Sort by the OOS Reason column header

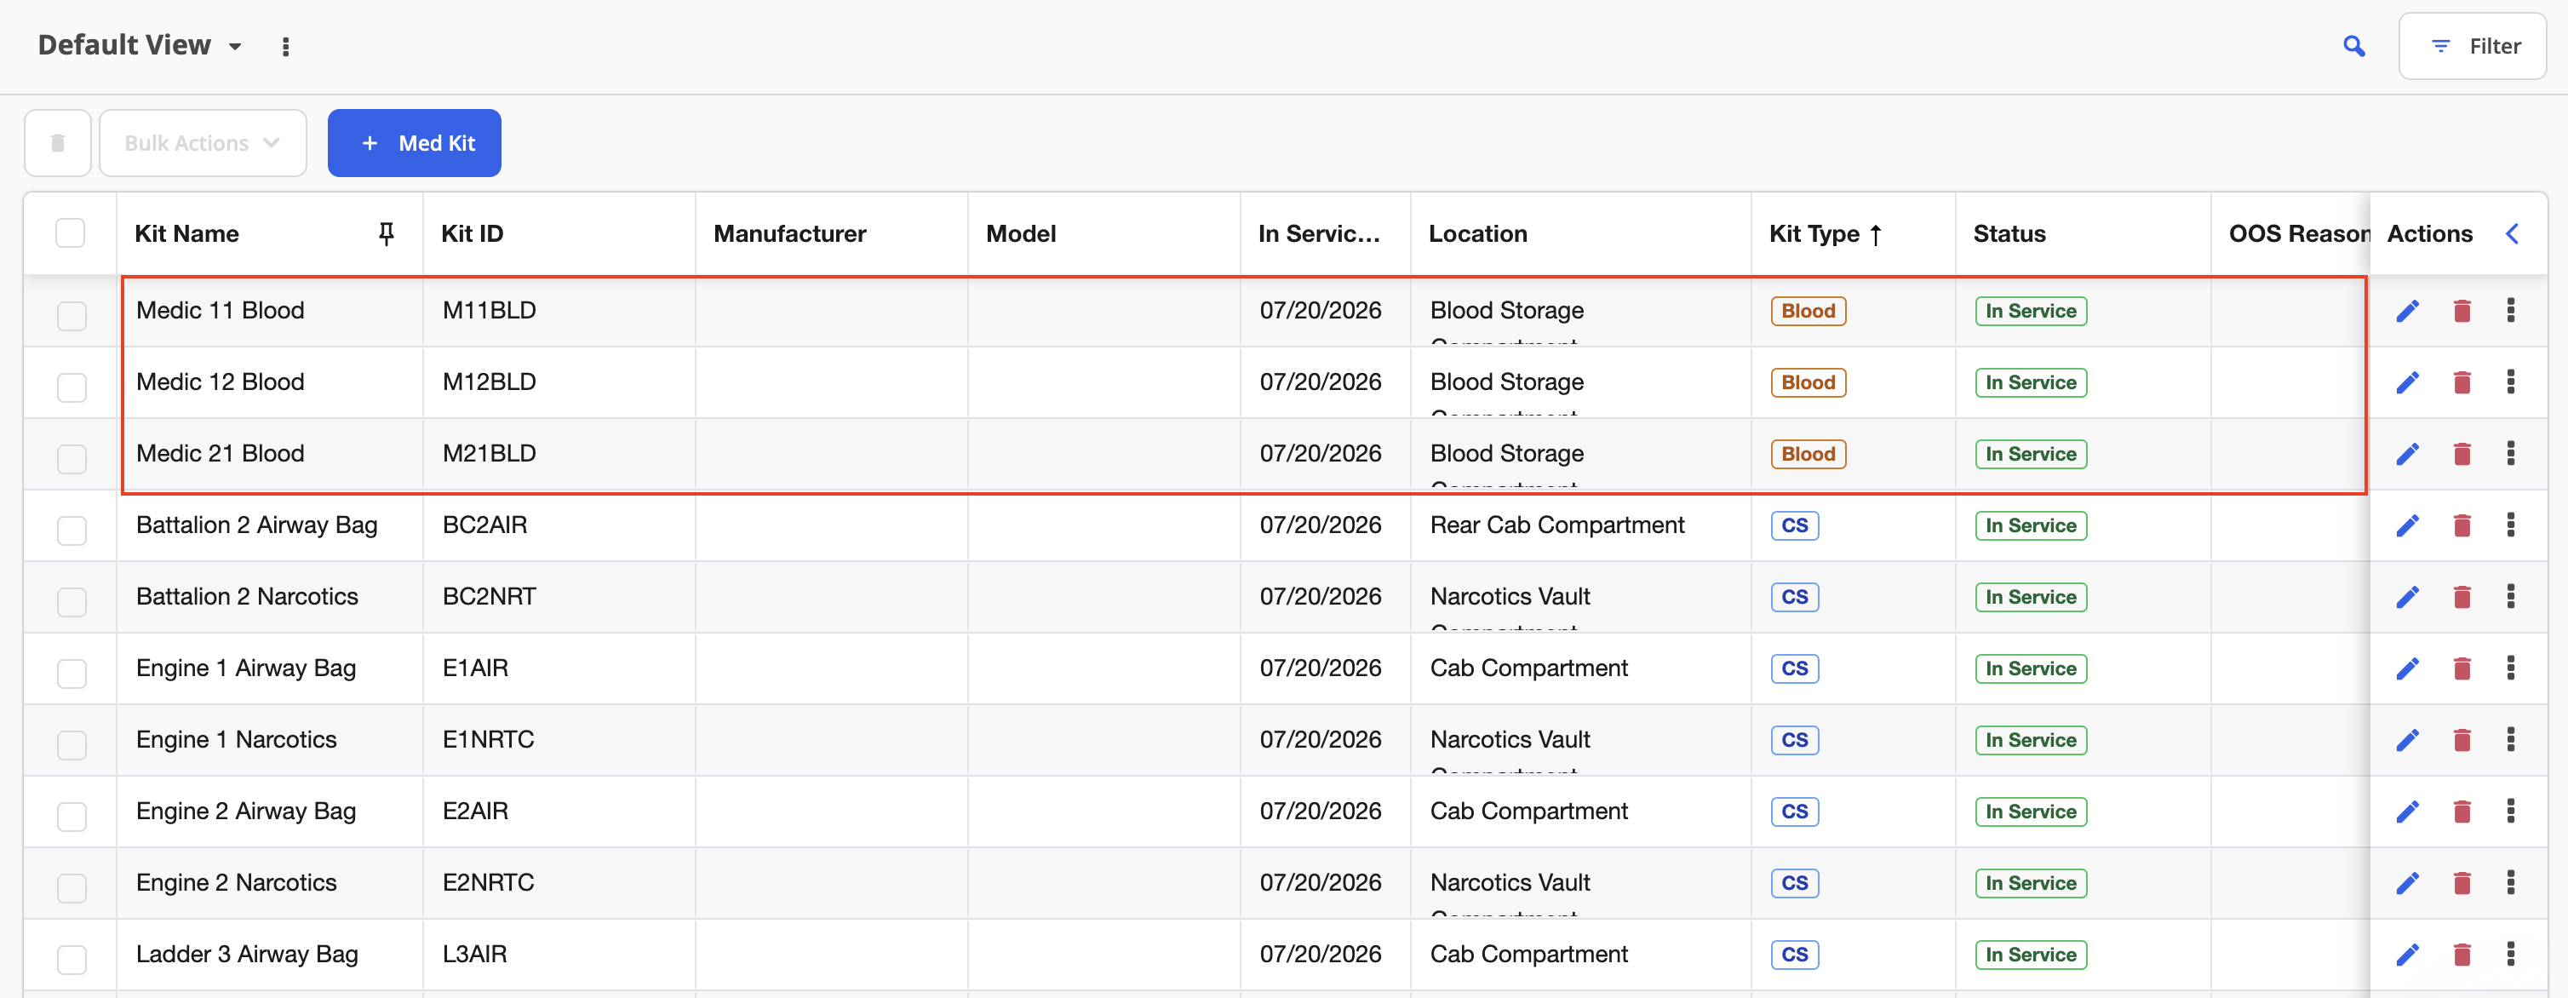click(2299, 234)
